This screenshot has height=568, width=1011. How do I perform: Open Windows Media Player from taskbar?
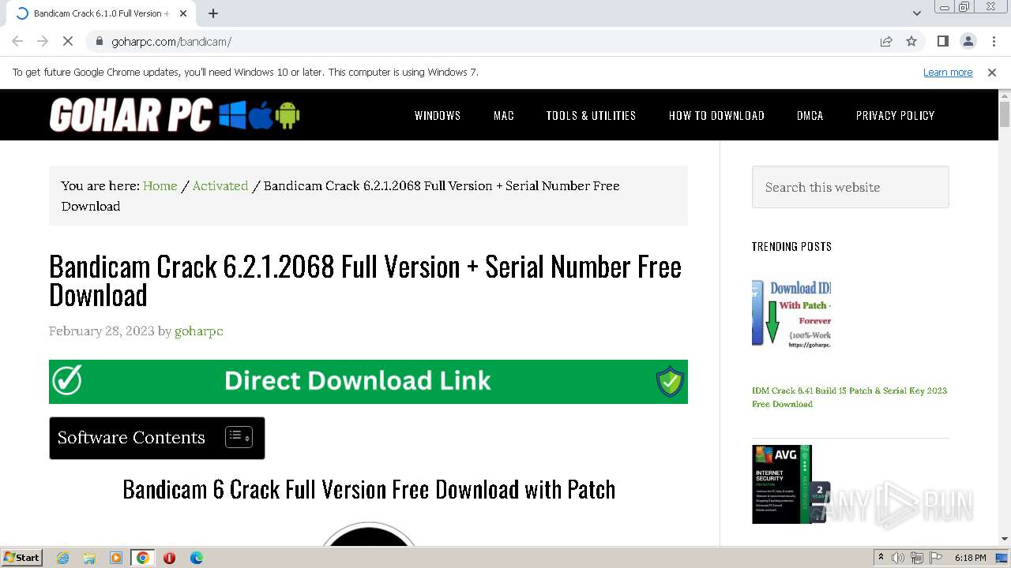click(x=116, y=558)
